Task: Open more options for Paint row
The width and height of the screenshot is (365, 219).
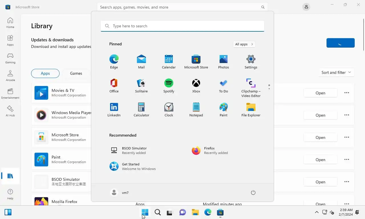Action: click(x=347, y=159)
